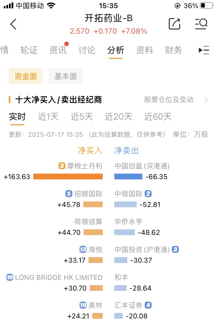217x326 pixels.
Task: Select the 近20天 period
Action: coord(119,117)
